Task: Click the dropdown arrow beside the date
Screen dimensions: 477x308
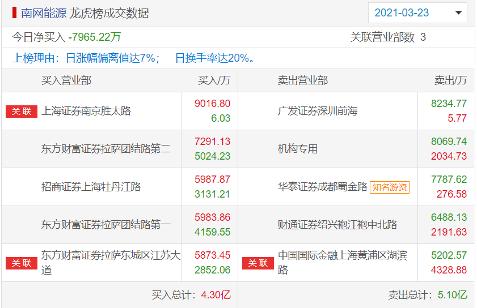Action: (458, 13)
